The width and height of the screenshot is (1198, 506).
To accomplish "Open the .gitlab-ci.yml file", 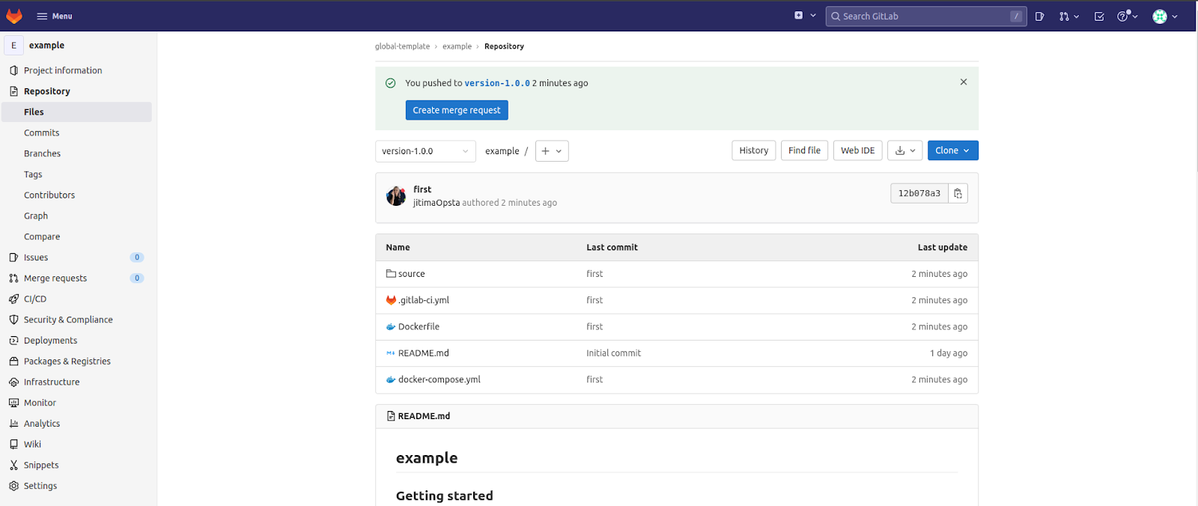I will coord(424,300).
